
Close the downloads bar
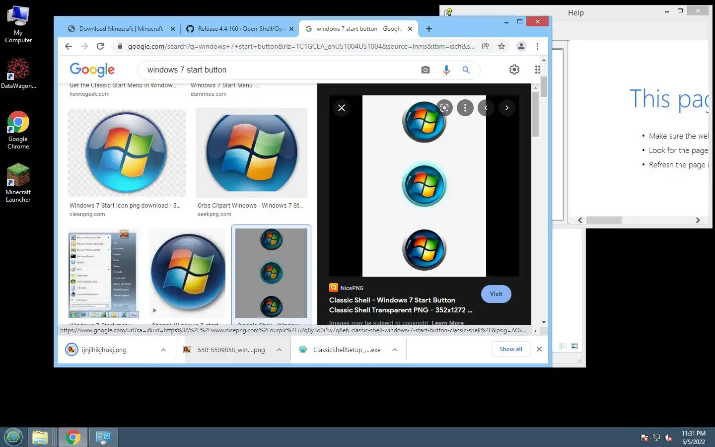coord(539,349)
